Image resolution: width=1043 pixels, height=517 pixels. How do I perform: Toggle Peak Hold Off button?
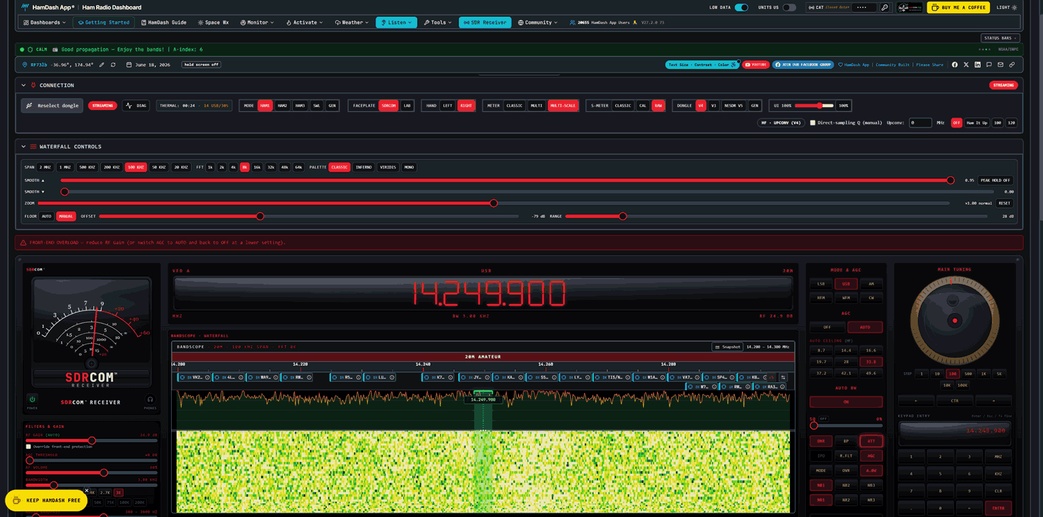(996, 180)
